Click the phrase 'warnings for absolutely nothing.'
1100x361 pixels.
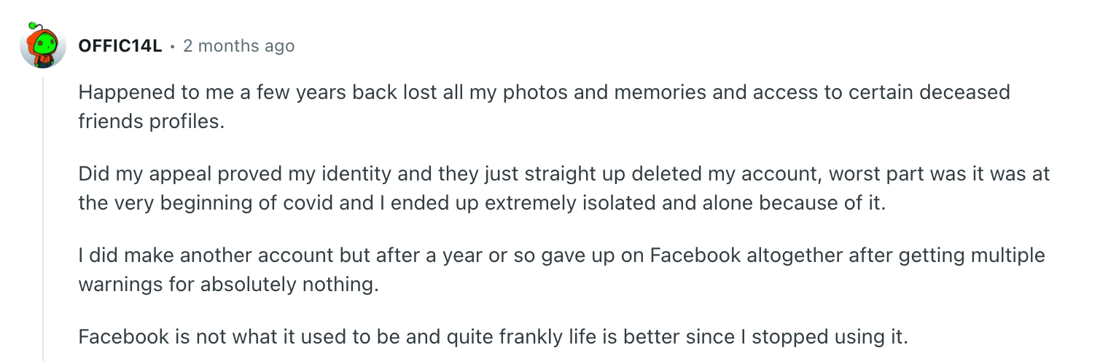tap(228, 284)
